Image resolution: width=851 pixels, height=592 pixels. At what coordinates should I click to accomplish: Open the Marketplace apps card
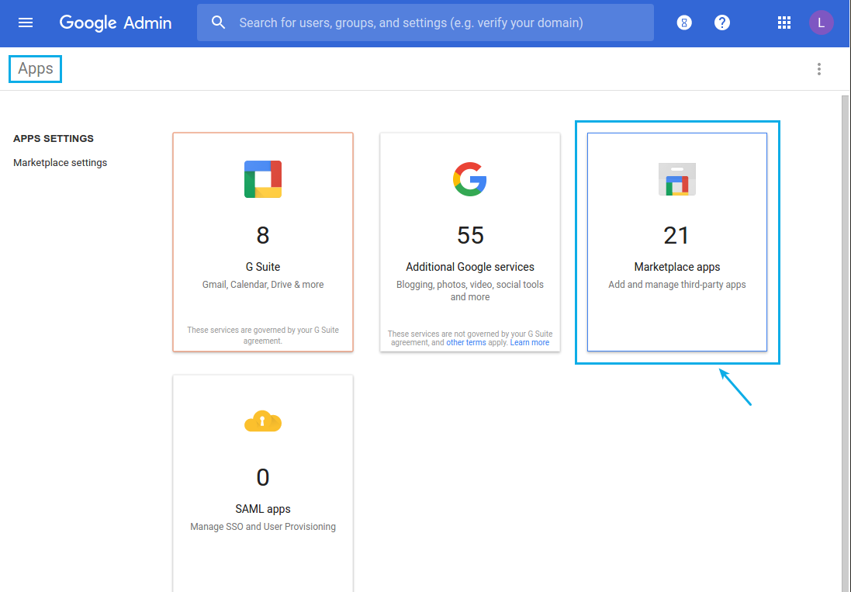676,242
